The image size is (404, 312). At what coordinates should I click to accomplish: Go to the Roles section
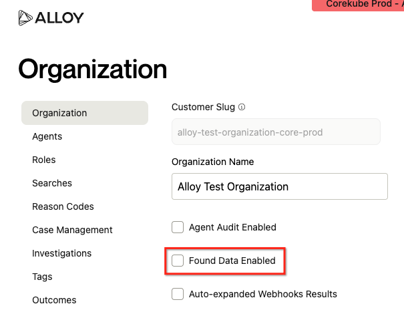[x=44, y=160]
